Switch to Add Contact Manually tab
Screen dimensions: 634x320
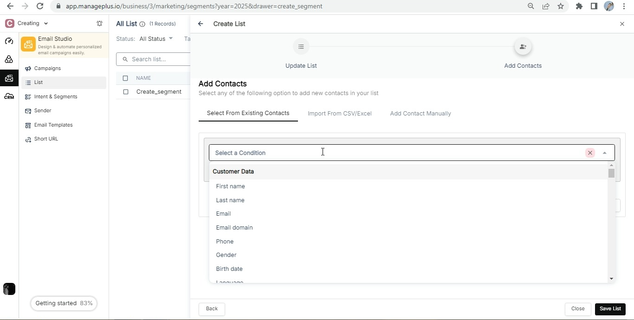421,114
